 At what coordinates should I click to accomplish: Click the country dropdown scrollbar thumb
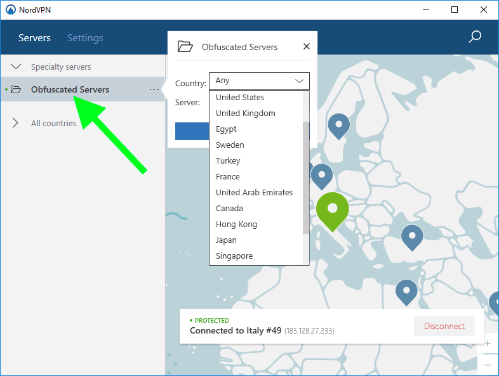pos(306,178)
